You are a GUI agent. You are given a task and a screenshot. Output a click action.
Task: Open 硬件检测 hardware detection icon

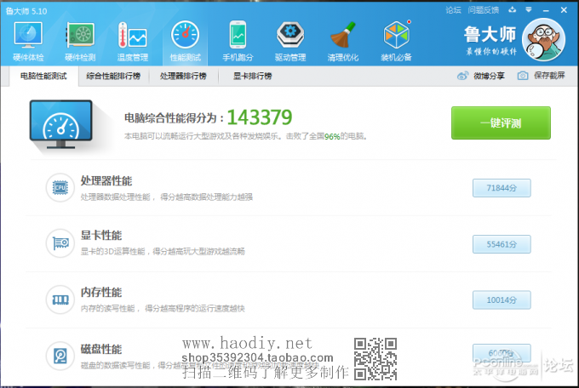[78, 41]
